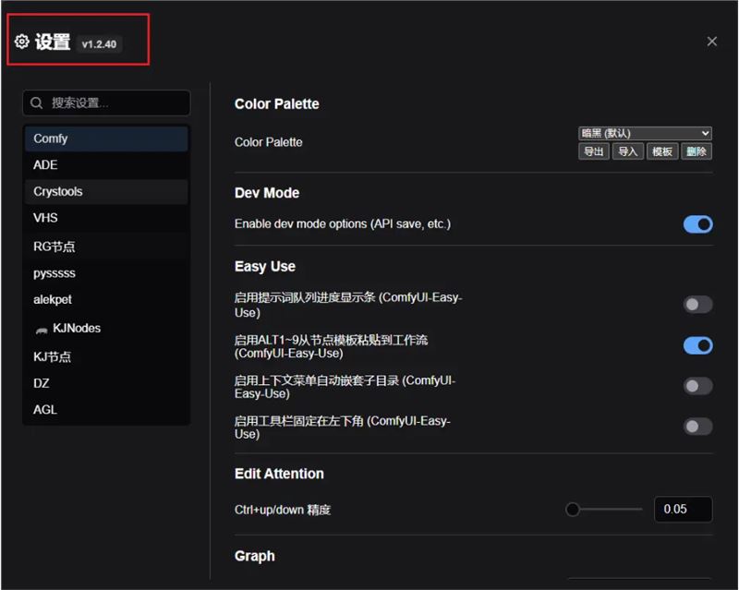This screenshot has width=739, height=590.
Task: Turn off ALT1~9 node template paste toggle
Action: (x=698, y=346)
